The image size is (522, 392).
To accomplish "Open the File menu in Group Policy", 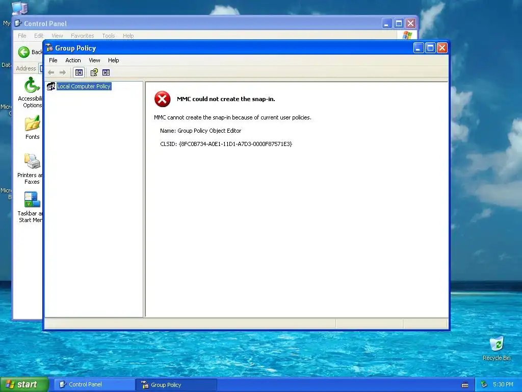I will (53, 60).
